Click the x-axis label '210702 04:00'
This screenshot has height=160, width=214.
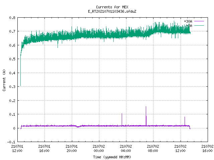[126, 149]
